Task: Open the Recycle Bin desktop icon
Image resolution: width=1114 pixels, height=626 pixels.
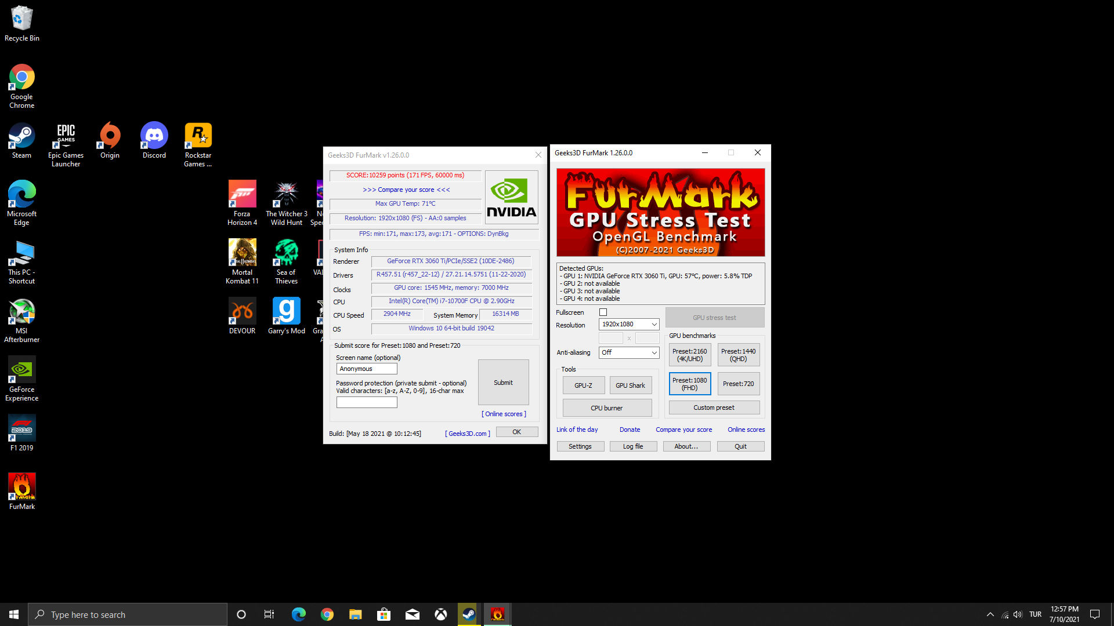Action: 22,24
